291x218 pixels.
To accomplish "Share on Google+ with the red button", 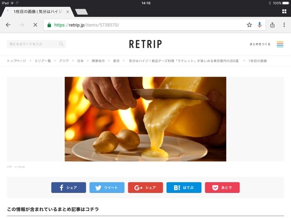I will click(145, 188).
